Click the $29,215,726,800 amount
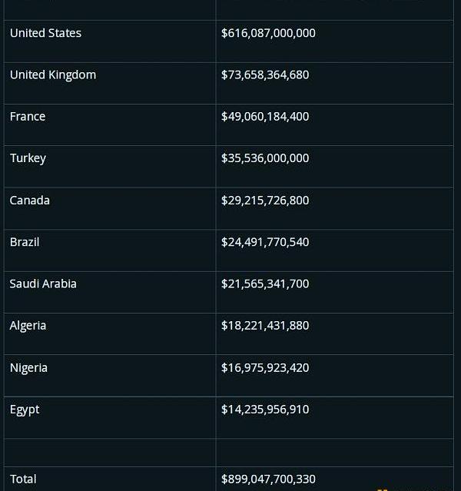Screen dimensions: 461x491 (265, 201)
